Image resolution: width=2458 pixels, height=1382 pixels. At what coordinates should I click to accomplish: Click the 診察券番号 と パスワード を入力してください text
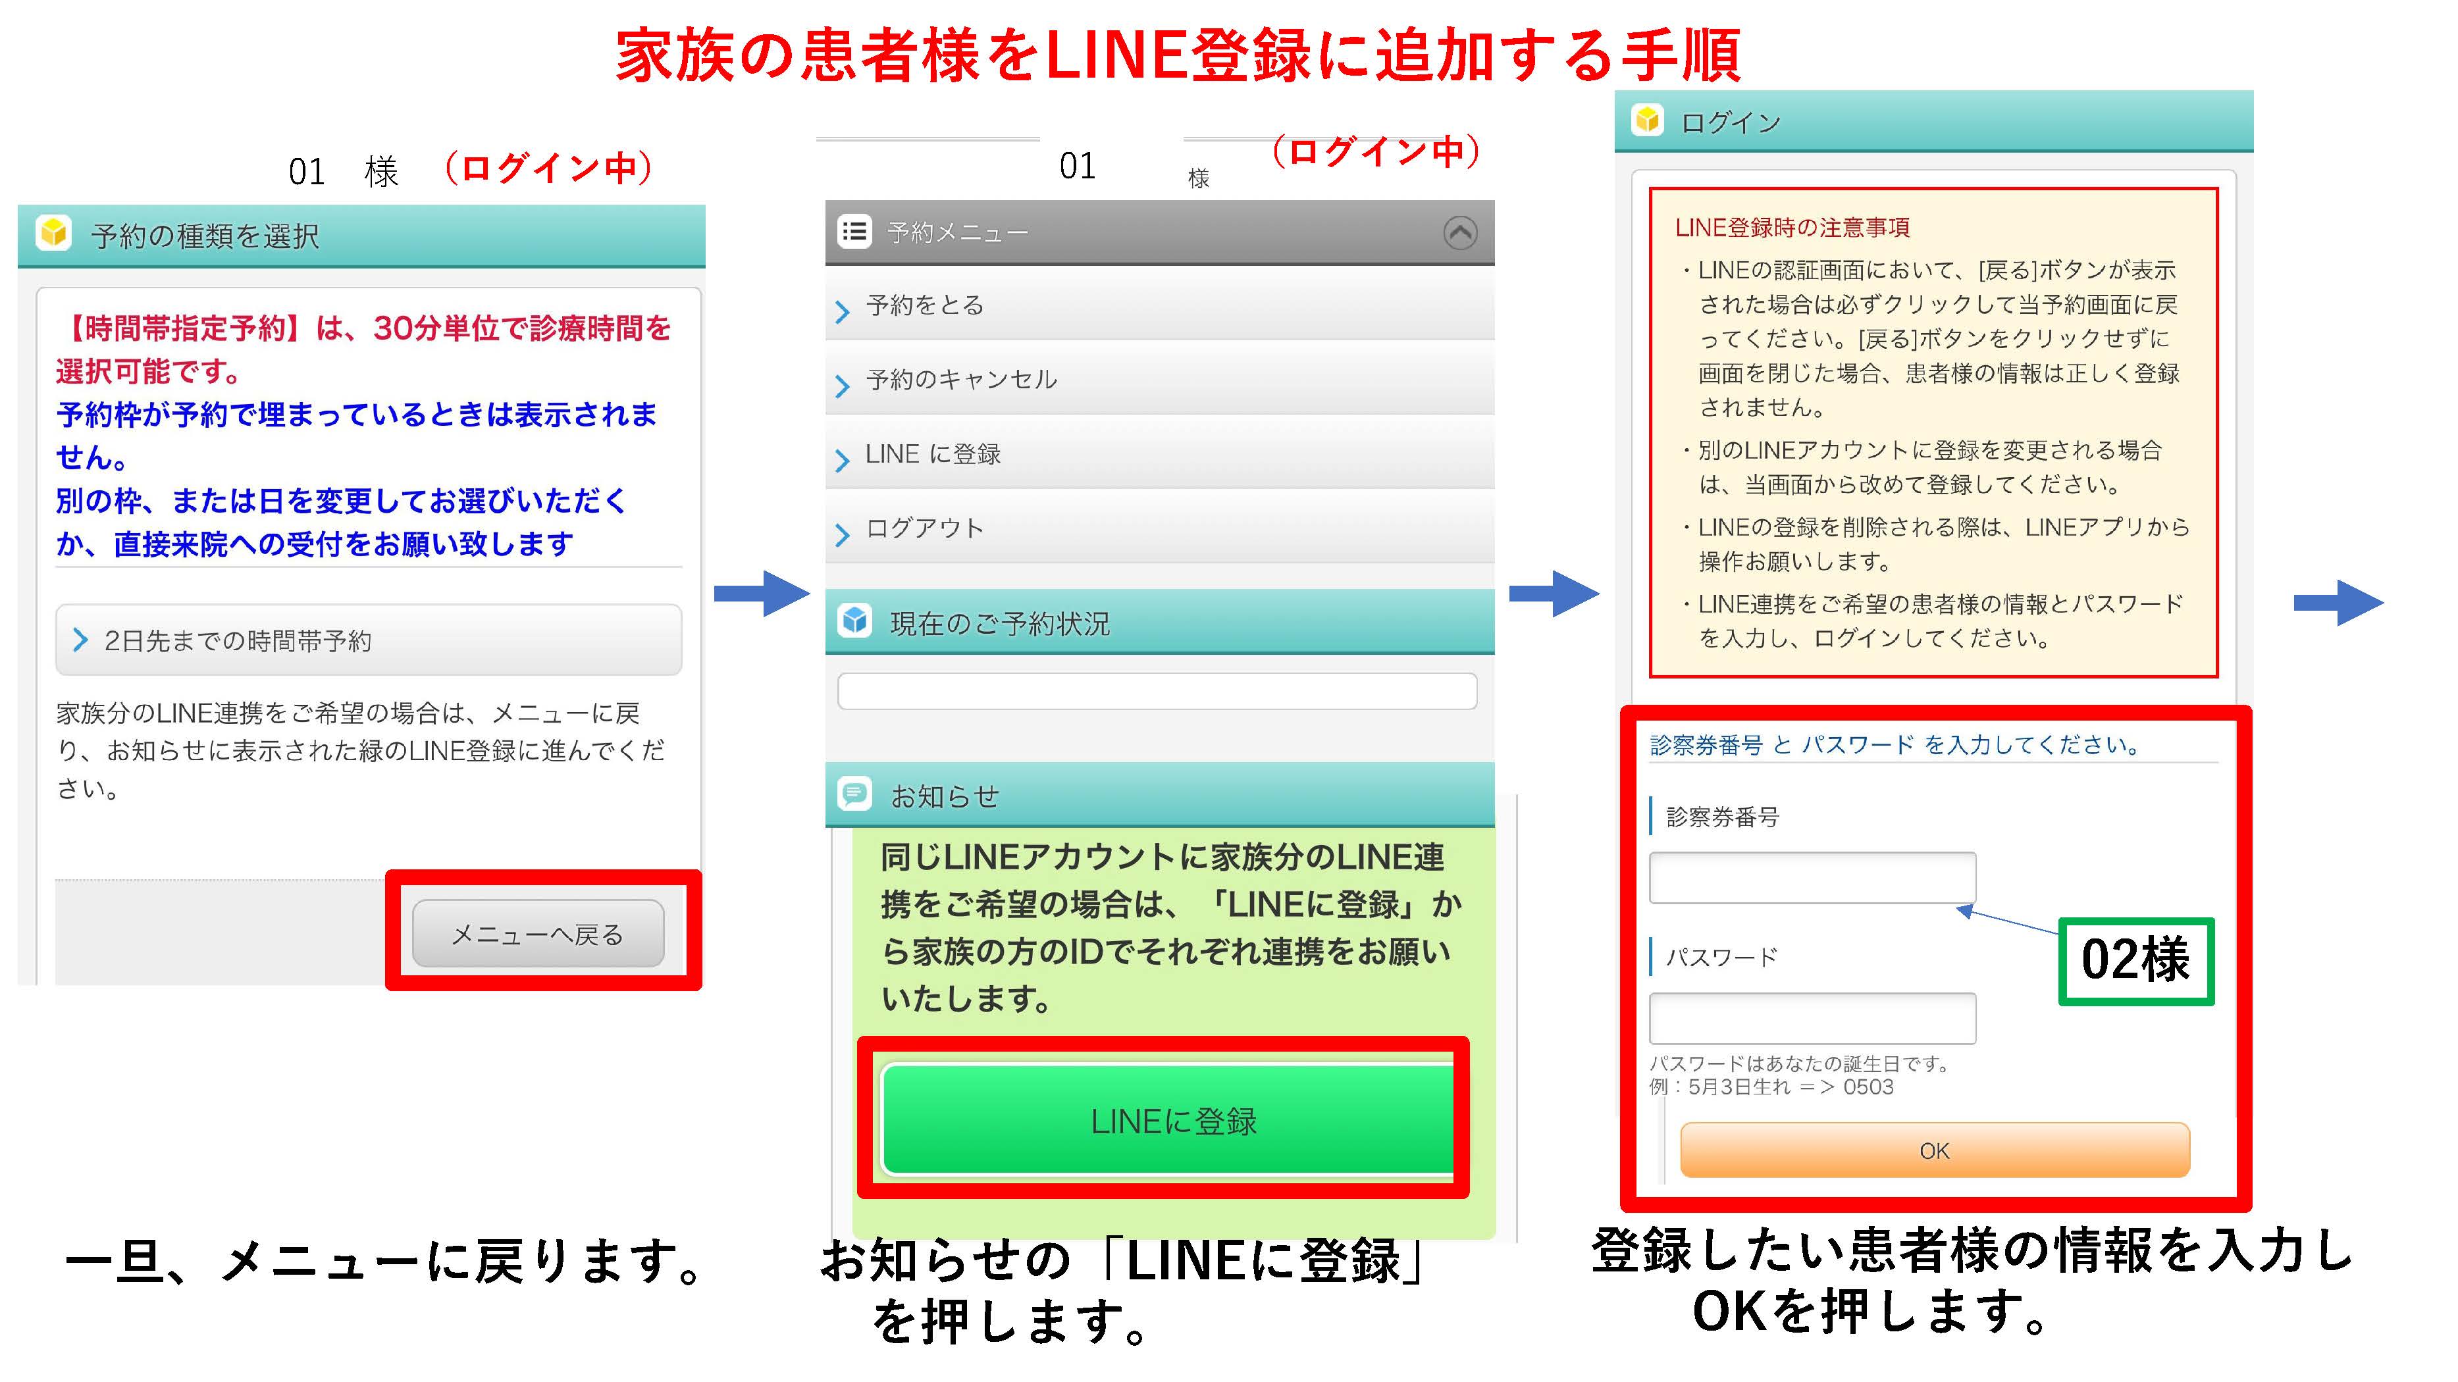point(1895,744)
